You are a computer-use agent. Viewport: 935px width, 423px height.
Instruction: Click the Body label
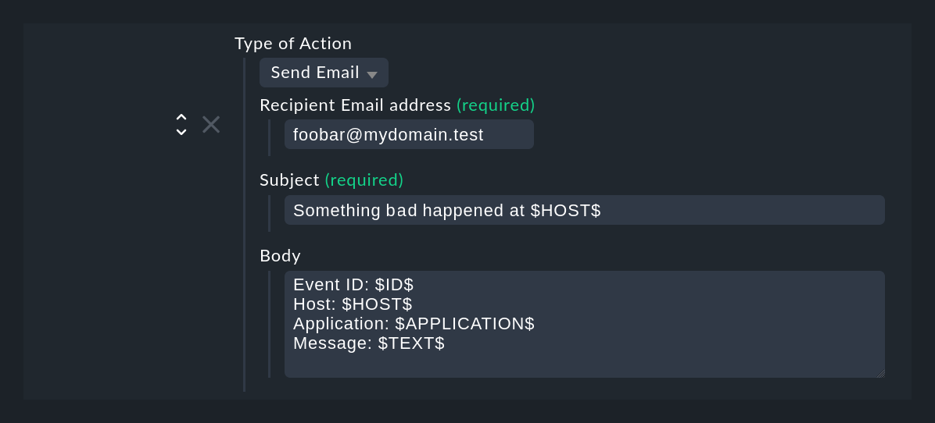click(280, 256)
